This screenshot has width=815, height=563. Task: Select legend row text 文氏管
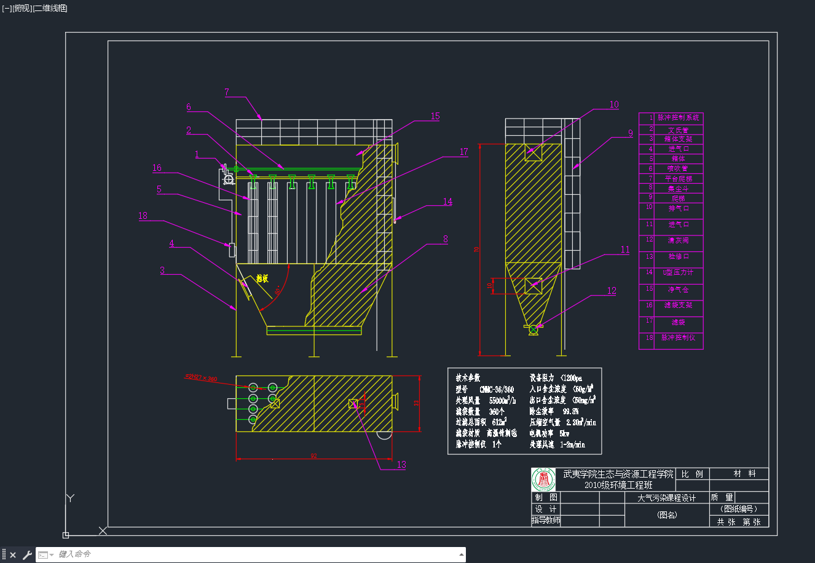click(x=678, y=130)
